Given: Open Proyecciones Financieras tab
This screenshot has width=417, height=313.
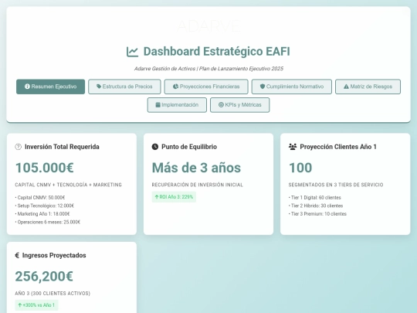Looking at the screenshot, I should 206,87.
